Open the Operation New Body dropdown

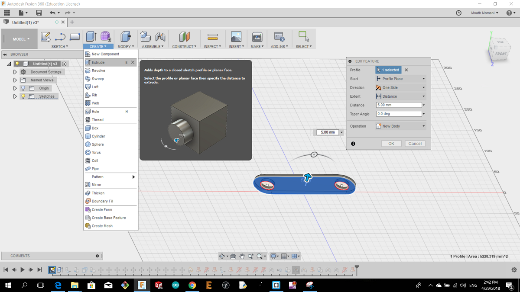click(401, 126)
